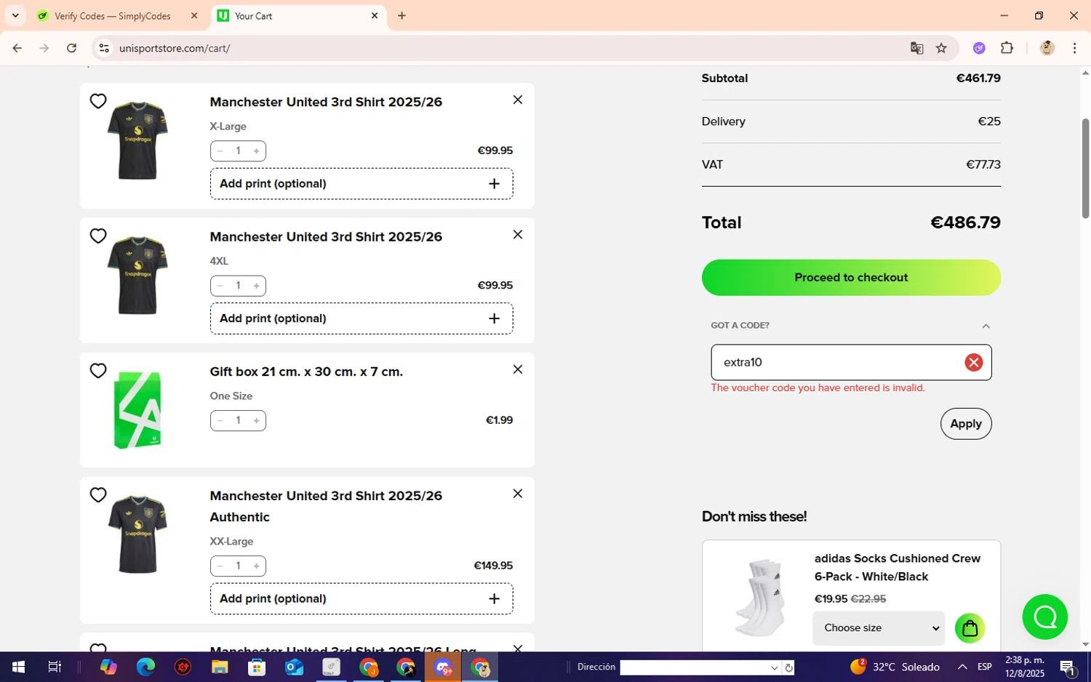This screenshot has height=682, width=1091.
Task: Favorite the X-Large Manchester United 3rd Shirt
Action: 98,101
